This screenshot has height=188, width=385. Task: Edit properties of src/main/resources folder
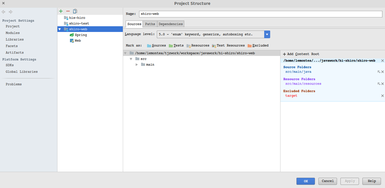click(x=379, y=84)
